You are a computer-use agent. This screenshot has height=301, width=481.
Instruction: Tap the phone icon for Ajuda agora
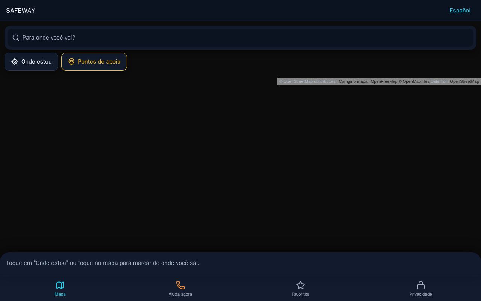coord(180,285)
